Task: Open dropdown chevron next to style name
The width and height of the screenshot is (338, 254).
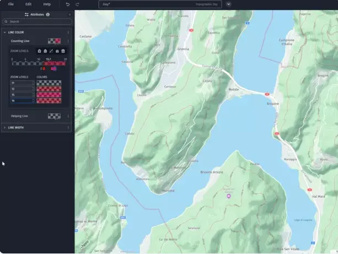Action: (228, 4)
